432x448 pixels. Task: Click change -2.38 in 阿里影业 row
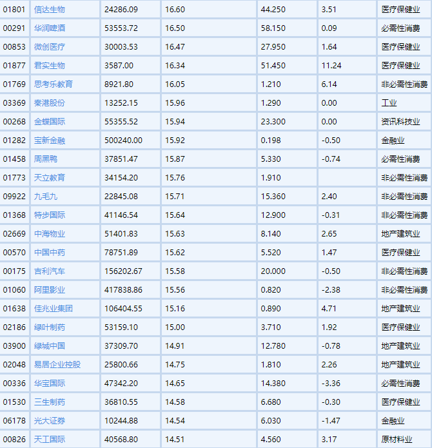click(331, 290)
